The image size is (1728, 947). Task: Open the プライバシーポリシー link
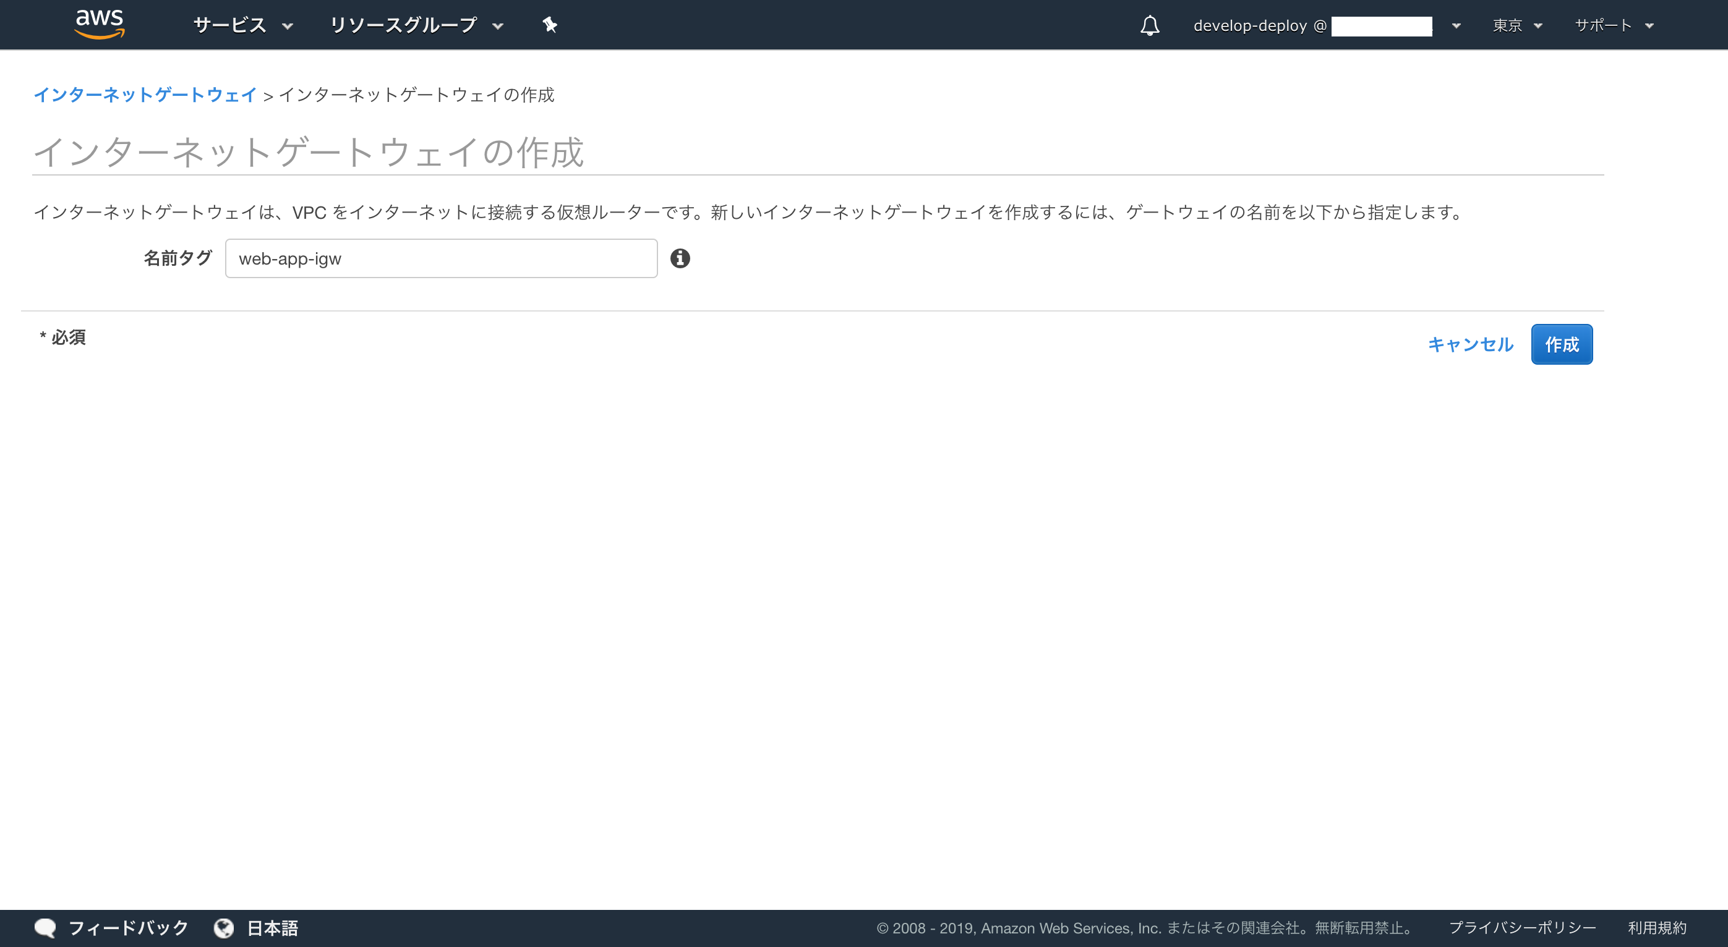point(1522,928)
